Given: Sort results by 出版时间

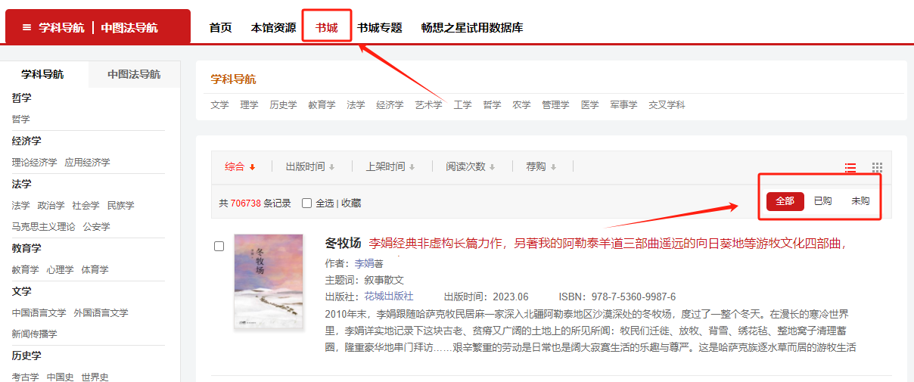Looking at the screenshot, I should [x=309, y=167].
